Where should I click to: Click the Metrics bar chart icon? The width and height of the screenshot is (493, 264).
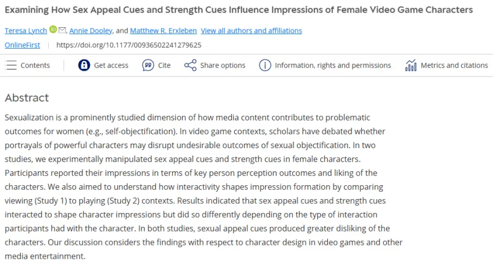coord(411,65)
